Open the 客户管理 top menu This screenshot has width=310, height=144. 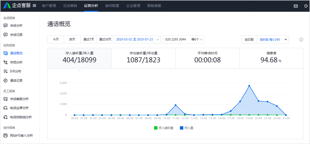coord(49,6)
